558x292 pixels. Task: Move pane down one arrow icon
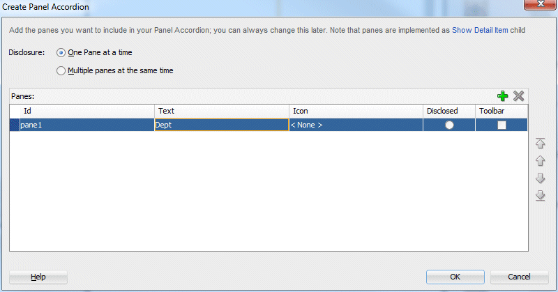[x=540, y=178]
